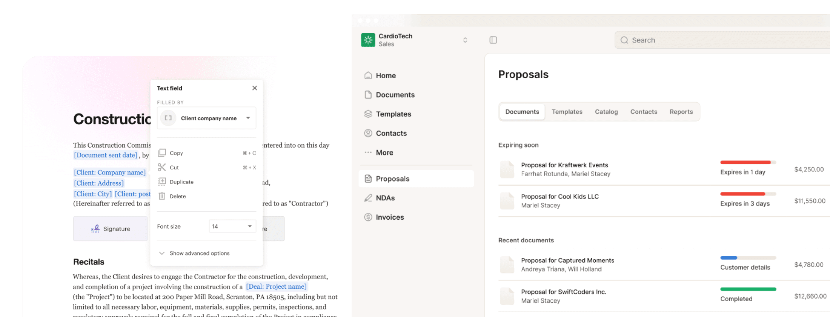The image size is (830, 317).
Task: Click the CardioTech green logo icon
Action: tap(368, 40)
